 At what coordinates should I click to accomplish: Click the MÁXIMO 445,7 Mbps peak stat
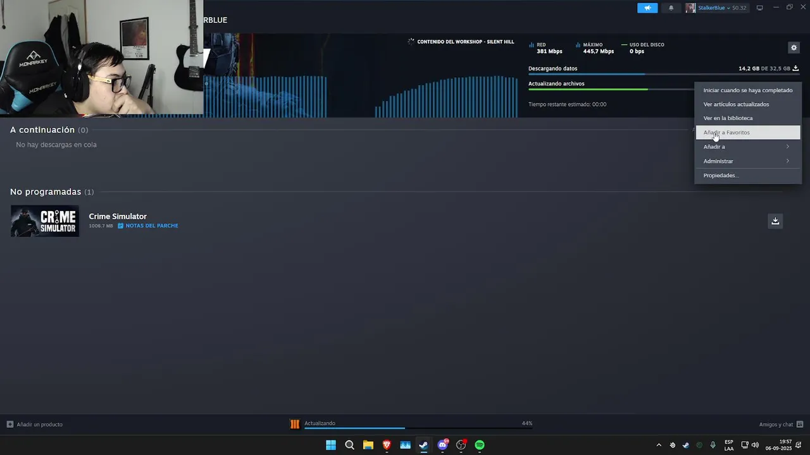(x=595, y=48)
